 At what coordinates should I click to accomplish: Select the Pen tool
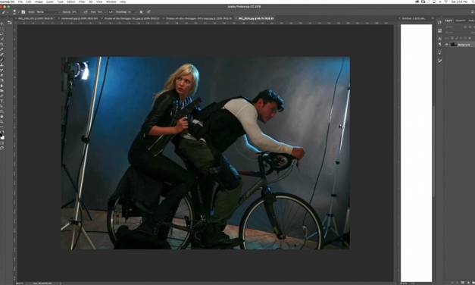tap(2, 96)
